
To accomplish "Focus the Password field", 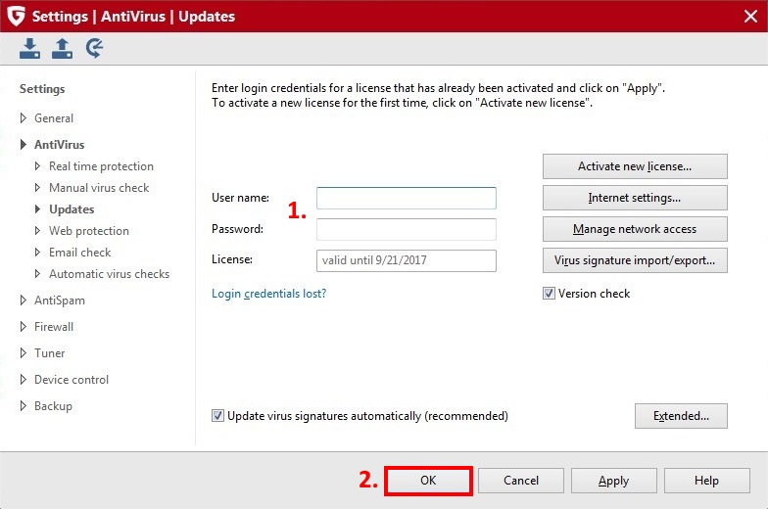I will 406,229.
